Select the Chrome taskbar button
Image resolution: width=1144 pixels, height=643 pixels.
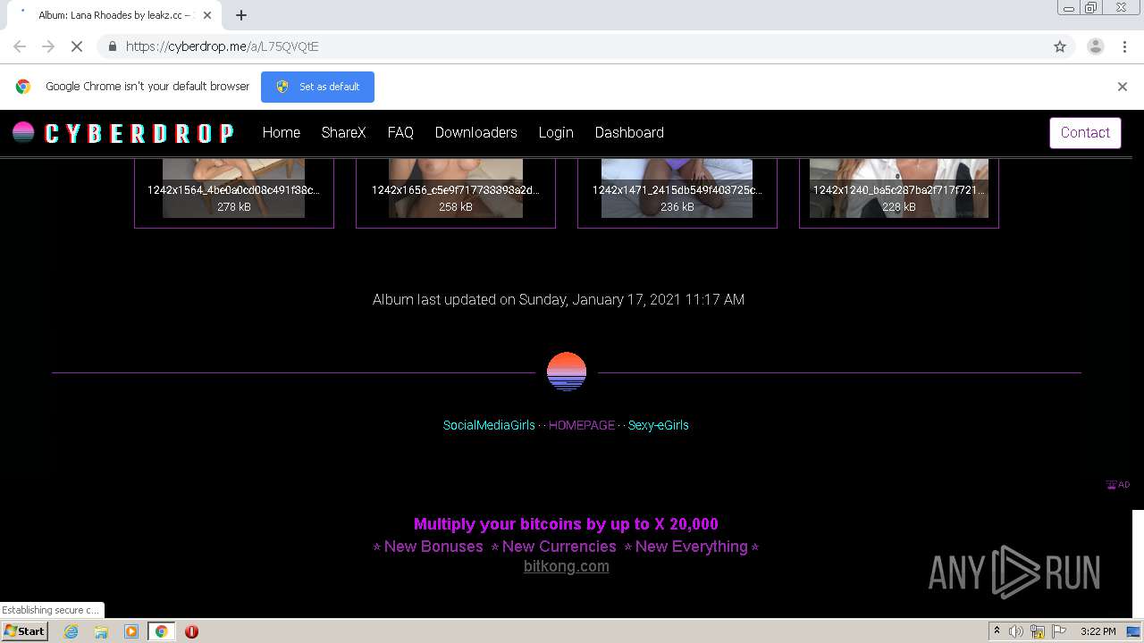(x=161, y=631)
